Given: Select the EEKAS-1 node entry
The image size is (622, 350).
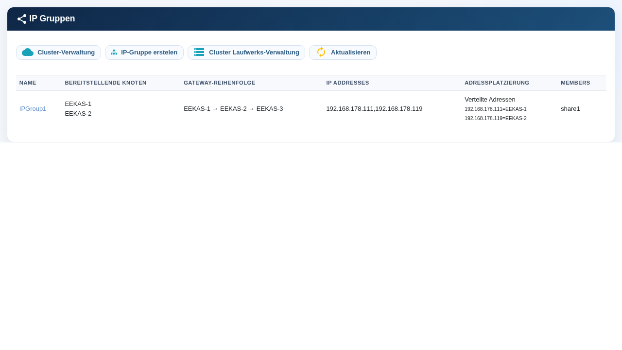Looking at the screenshot, I should pyautogui.click(x=78, y=104).
